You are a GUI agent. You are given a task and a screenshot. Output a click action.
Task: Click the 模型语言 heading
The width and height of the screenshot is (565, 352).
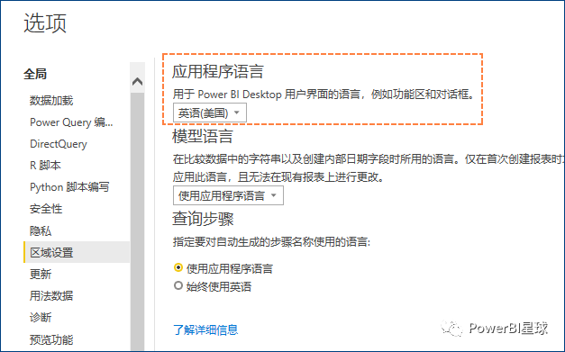point(203,137)
